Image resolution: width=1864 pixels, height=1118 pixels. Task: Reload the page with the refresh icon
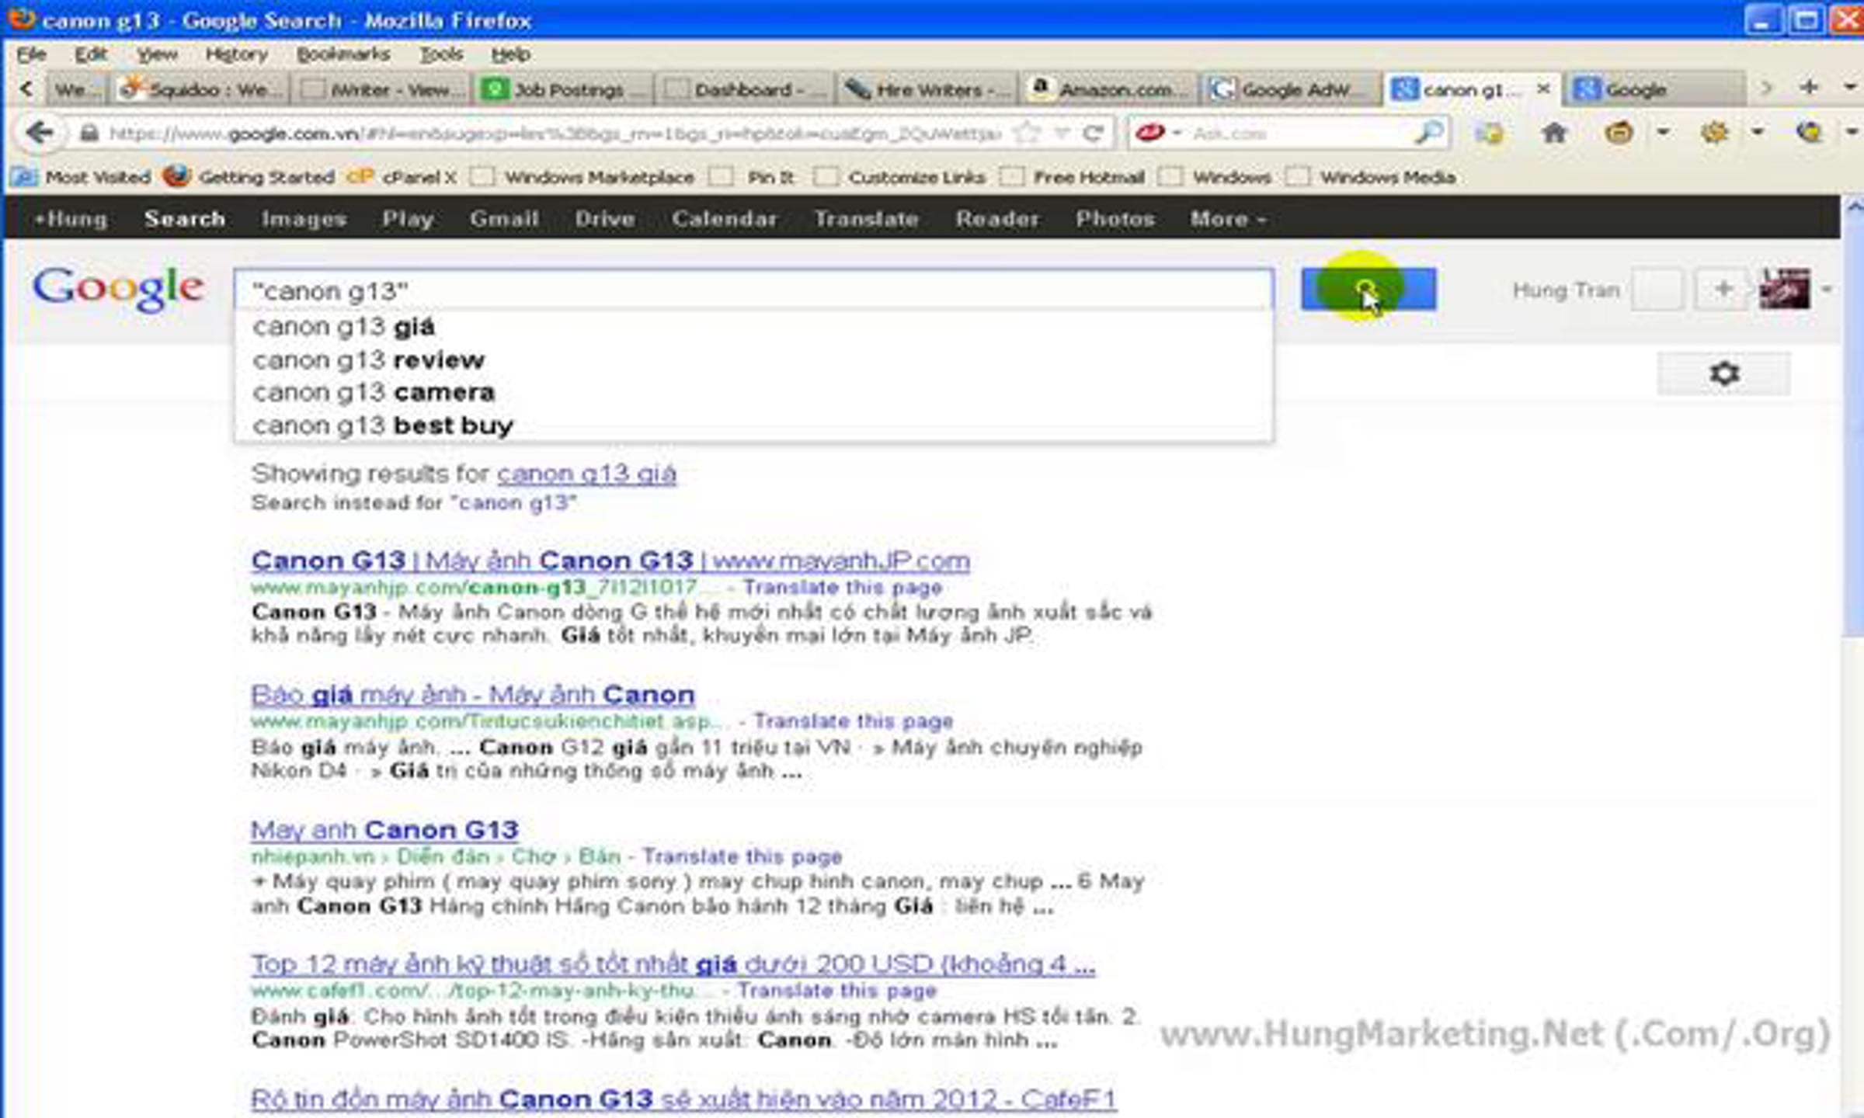click(1094, 134)
